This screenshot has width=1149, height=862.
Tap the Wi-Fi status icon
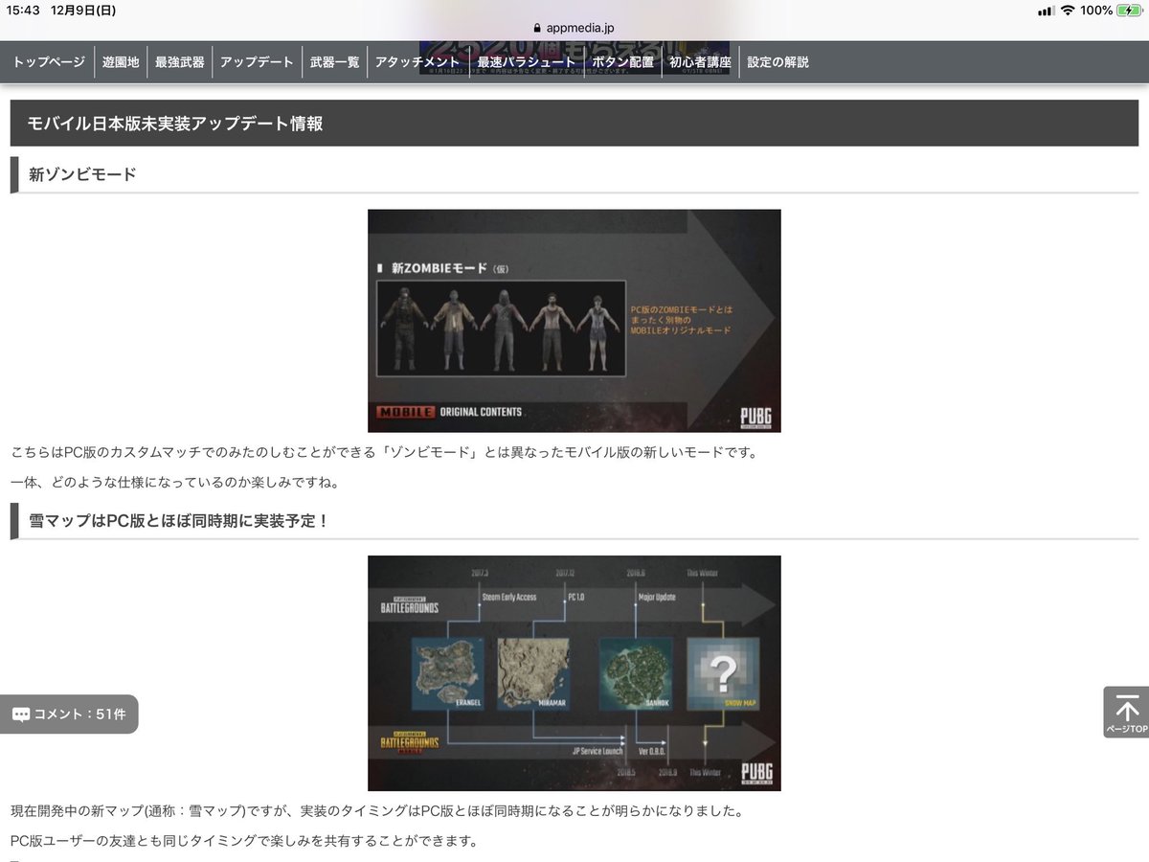(1069, 11)
